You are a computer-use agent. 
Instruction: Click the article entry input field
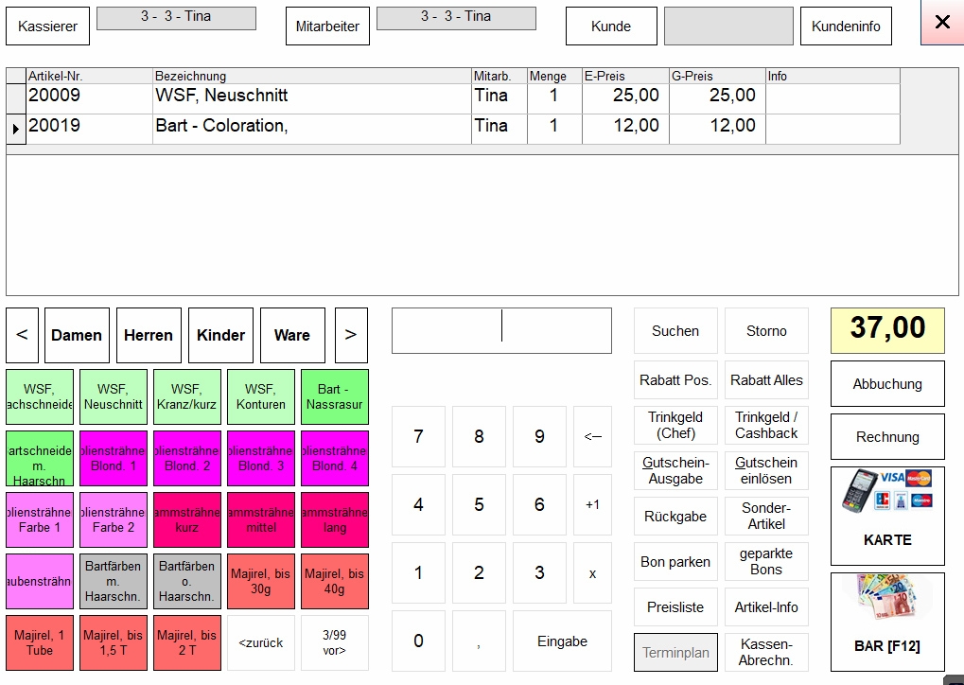click(x=501, y=331)
